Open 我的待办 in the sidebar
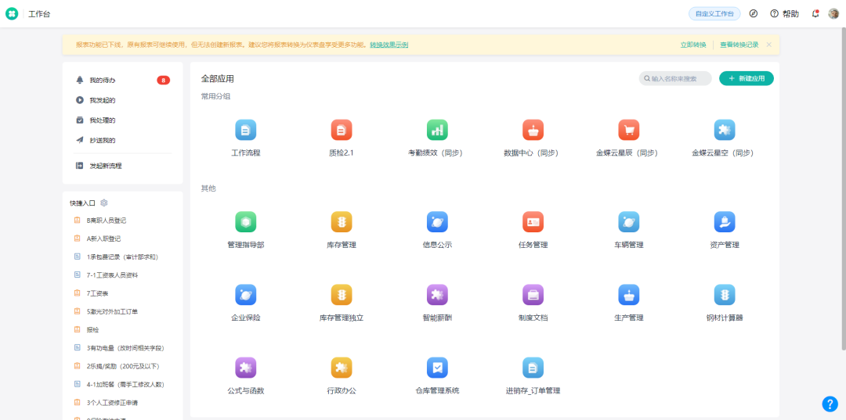 102,80
